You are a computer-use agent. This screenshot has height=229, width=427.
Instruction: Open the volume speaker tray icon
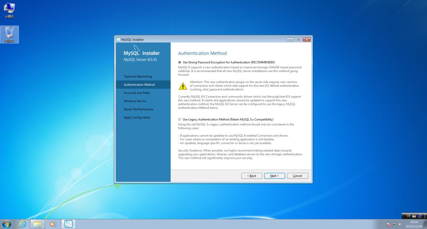tap(400, 224)
